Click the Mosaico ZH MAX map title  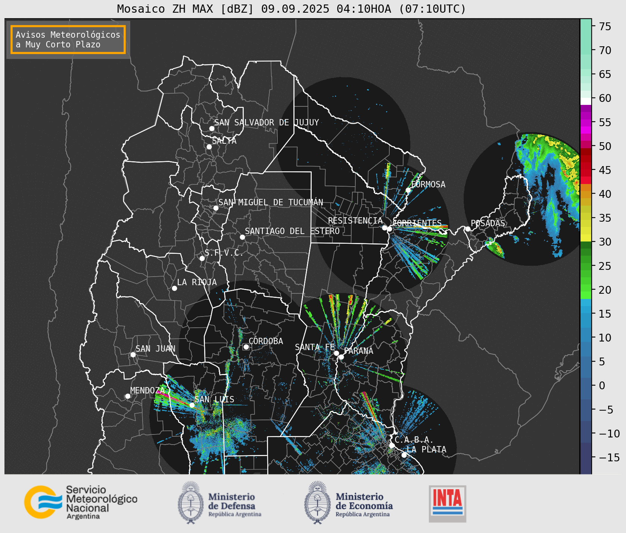click(x=292, y=9)
